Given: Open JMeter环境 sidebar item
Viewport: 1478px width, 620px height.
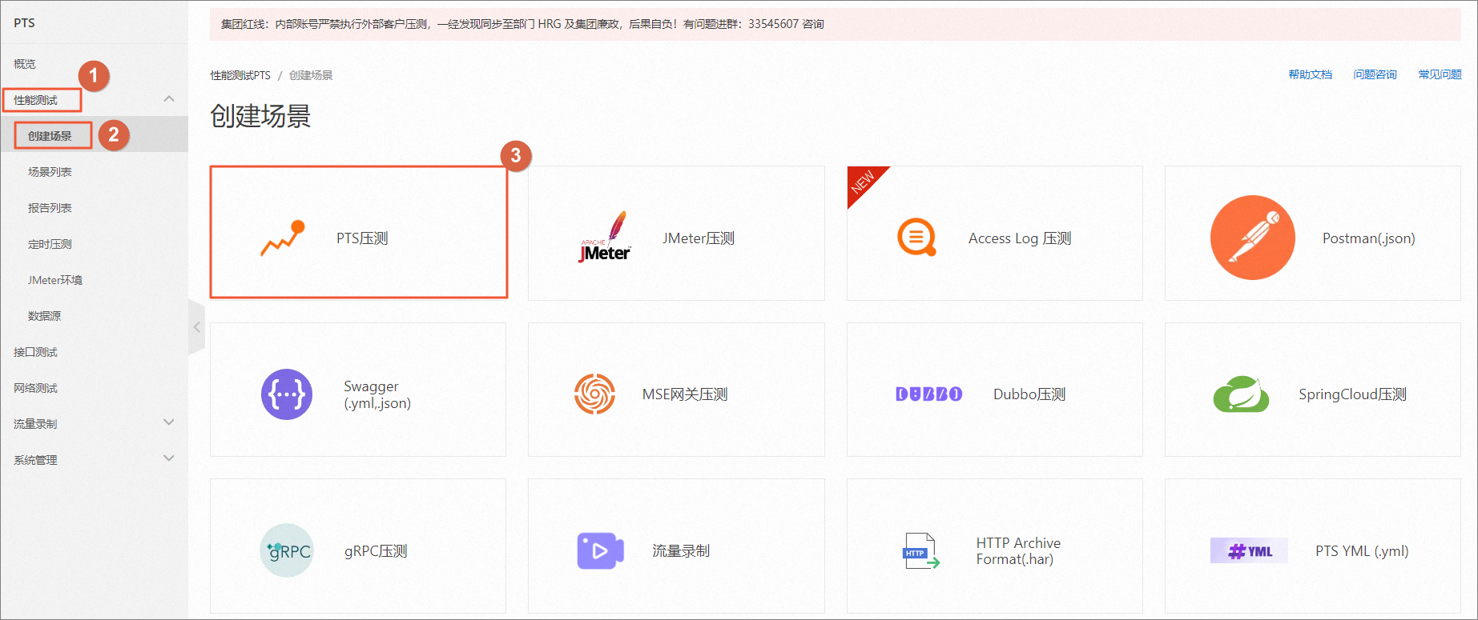Looking at the screenshot, I should pyautogui.click(x=55, y=280).
